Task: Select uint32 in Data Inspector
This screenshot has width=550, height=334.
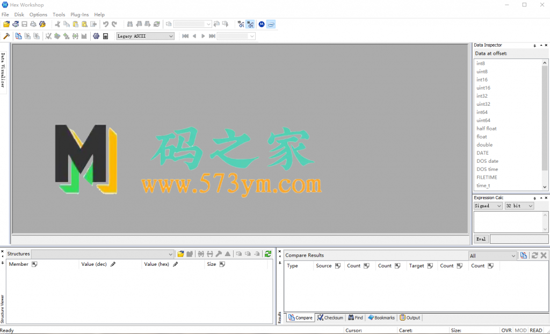Action: pyautogui.click(x=483, y=104)
